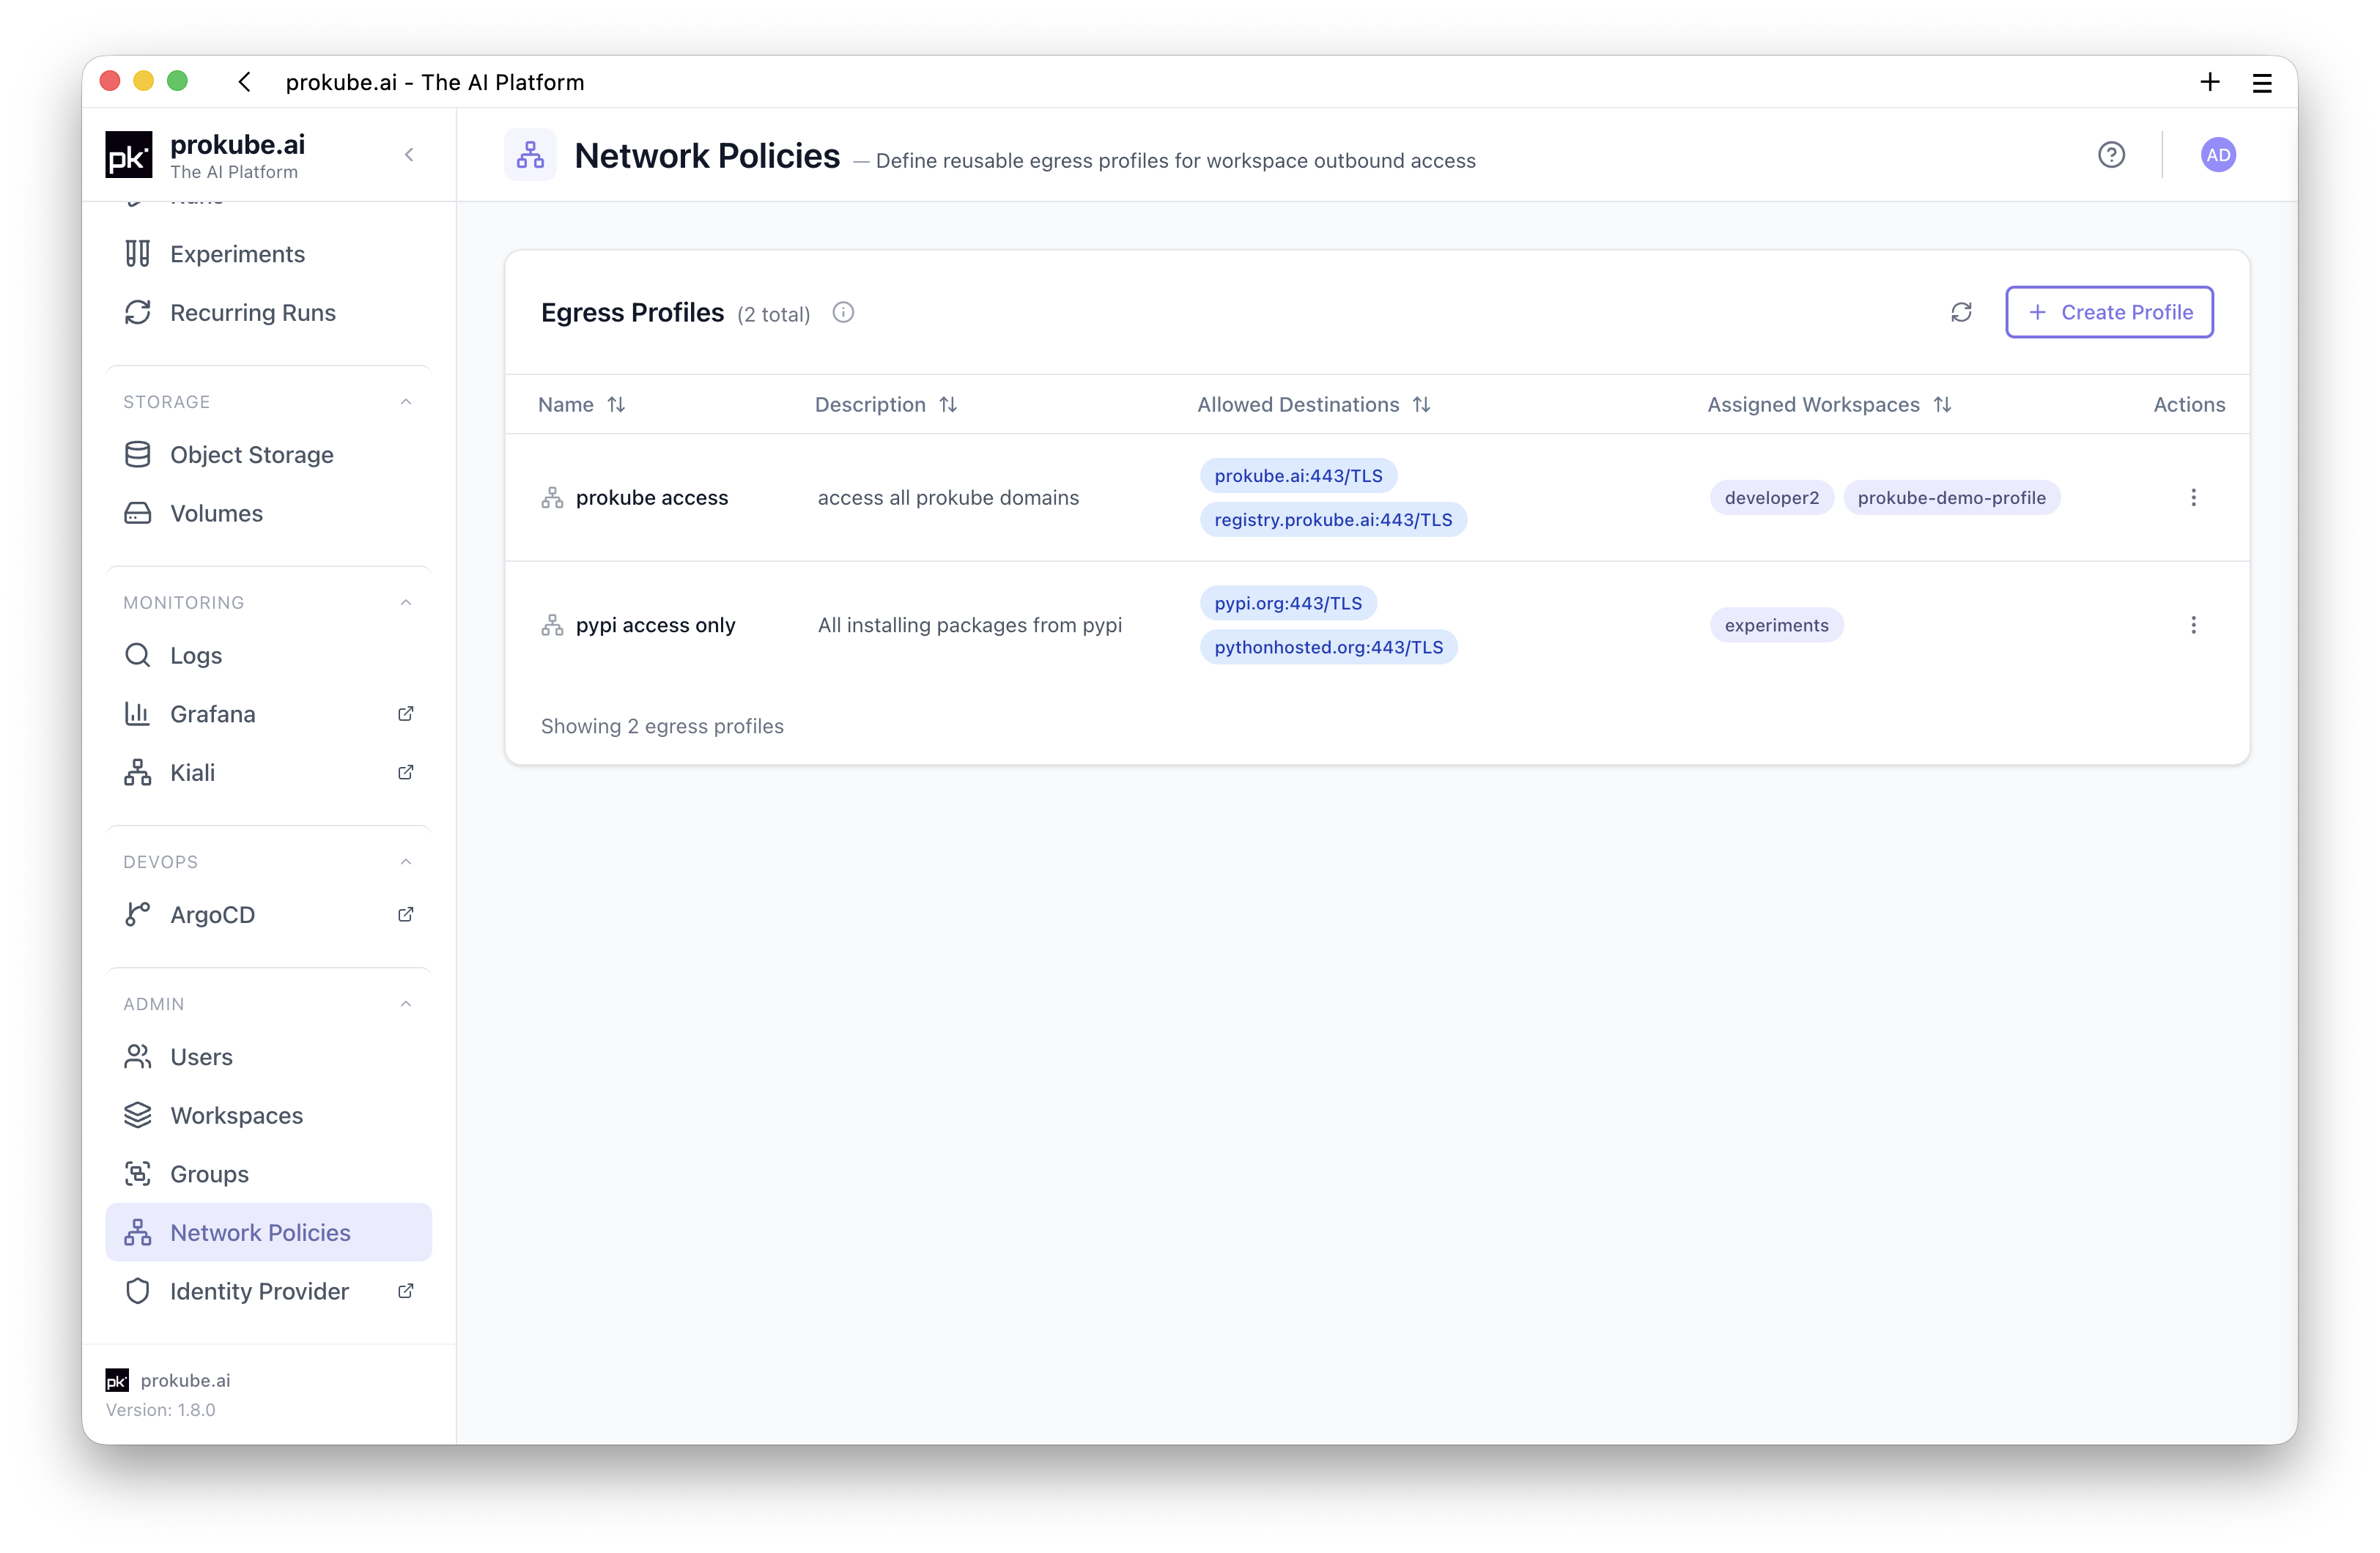Click the Egress Profiles info icon
Viewport: 2380px width, 1553px height.
pyautogui.click(x=843, y=313)
